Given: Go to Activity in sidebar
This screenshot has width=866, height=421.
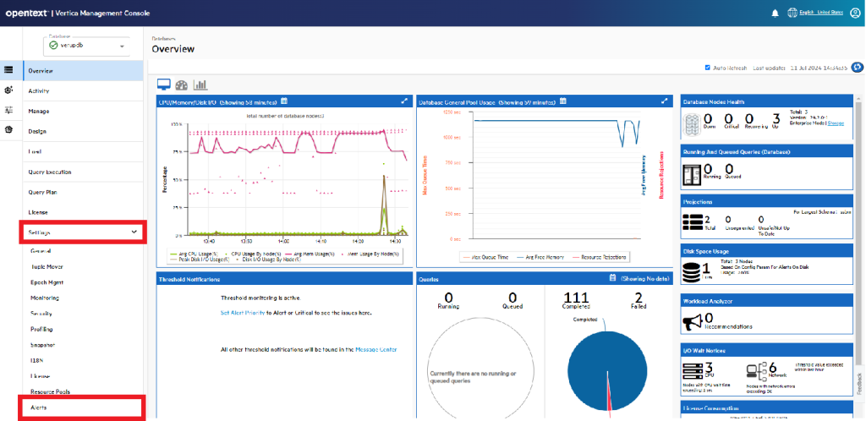Looking at the screenshot, I should pyautogui.click(x=39, y=90).
